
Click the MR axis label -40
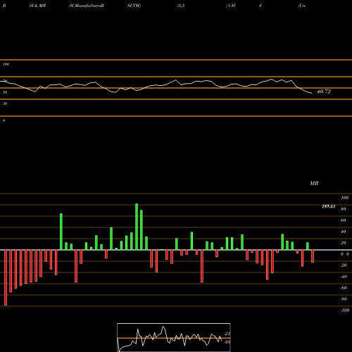point(344,277)
